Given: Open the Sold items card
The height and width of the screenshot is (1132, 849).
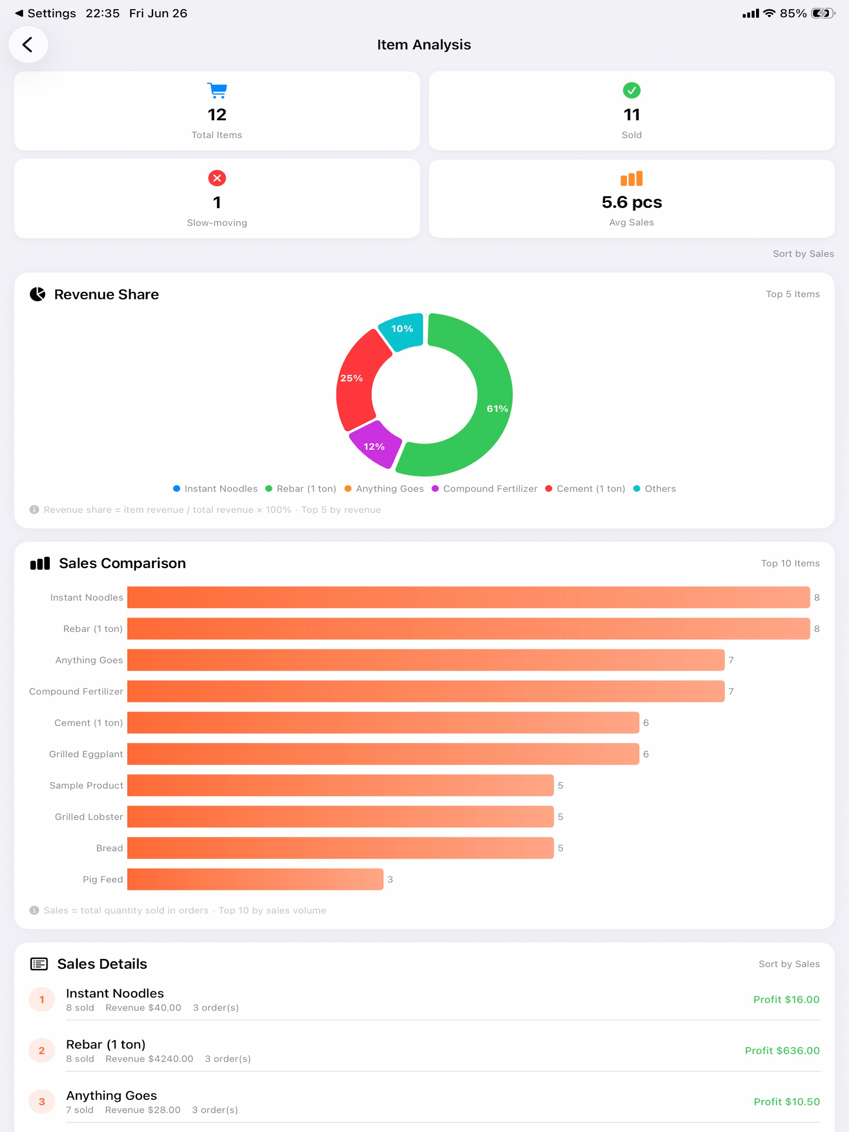Looking at the screenshot, I should click(631, 111).
